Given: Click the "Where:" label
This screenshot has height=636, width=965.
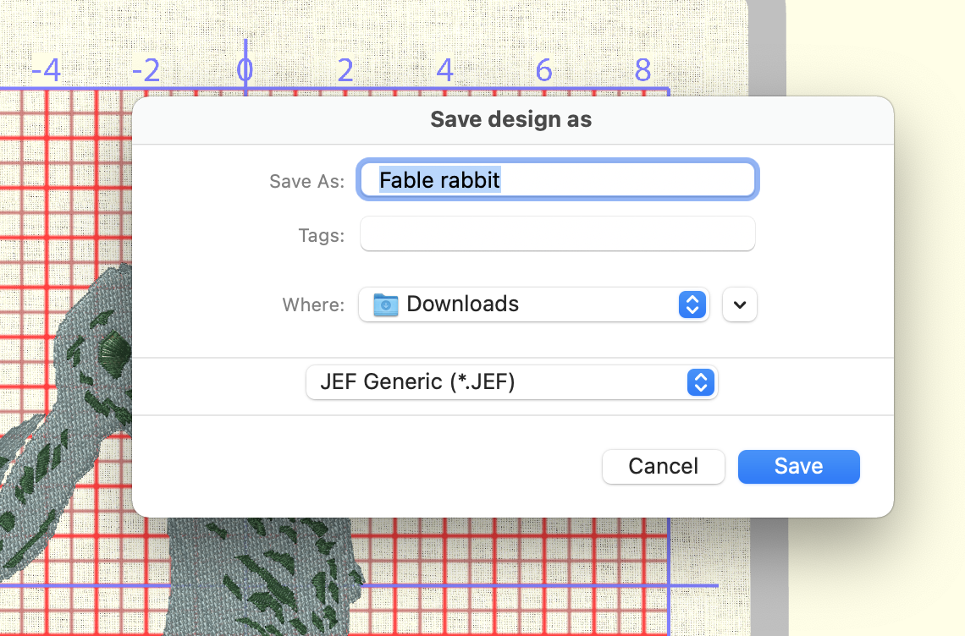Looking at the screenshot, I should [x=313, y=305].
